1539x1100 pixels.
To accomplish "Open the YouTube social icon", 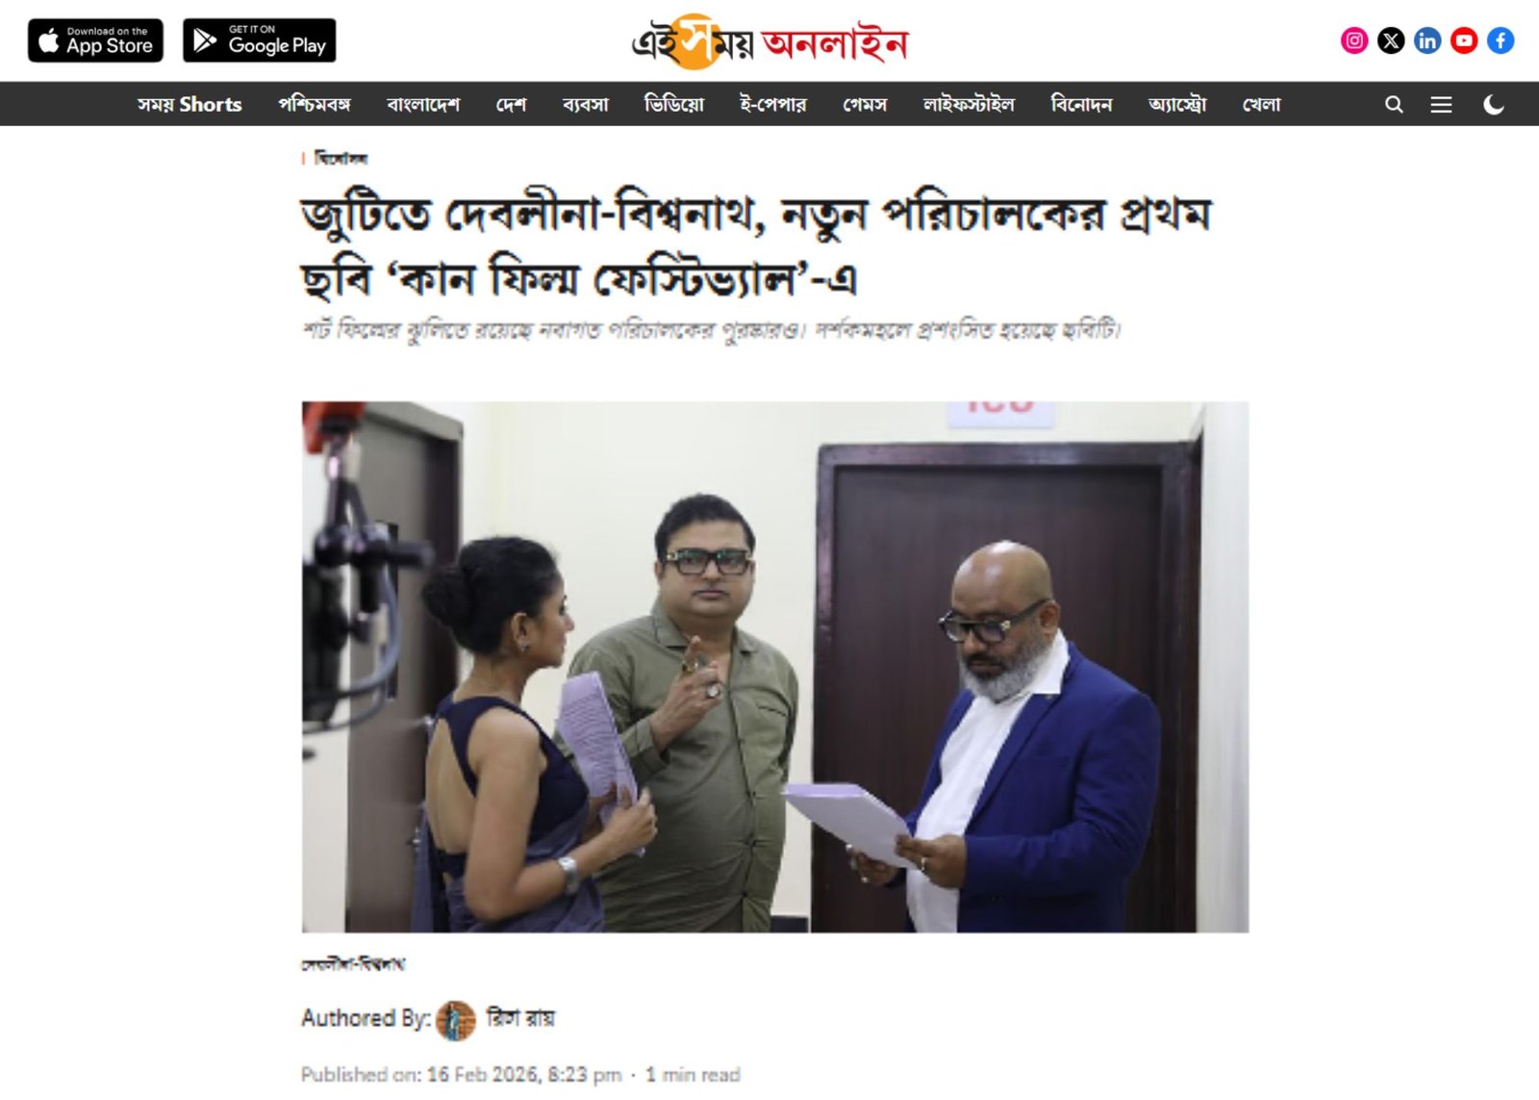I will pyautogui.click(x=1464, y=40).
